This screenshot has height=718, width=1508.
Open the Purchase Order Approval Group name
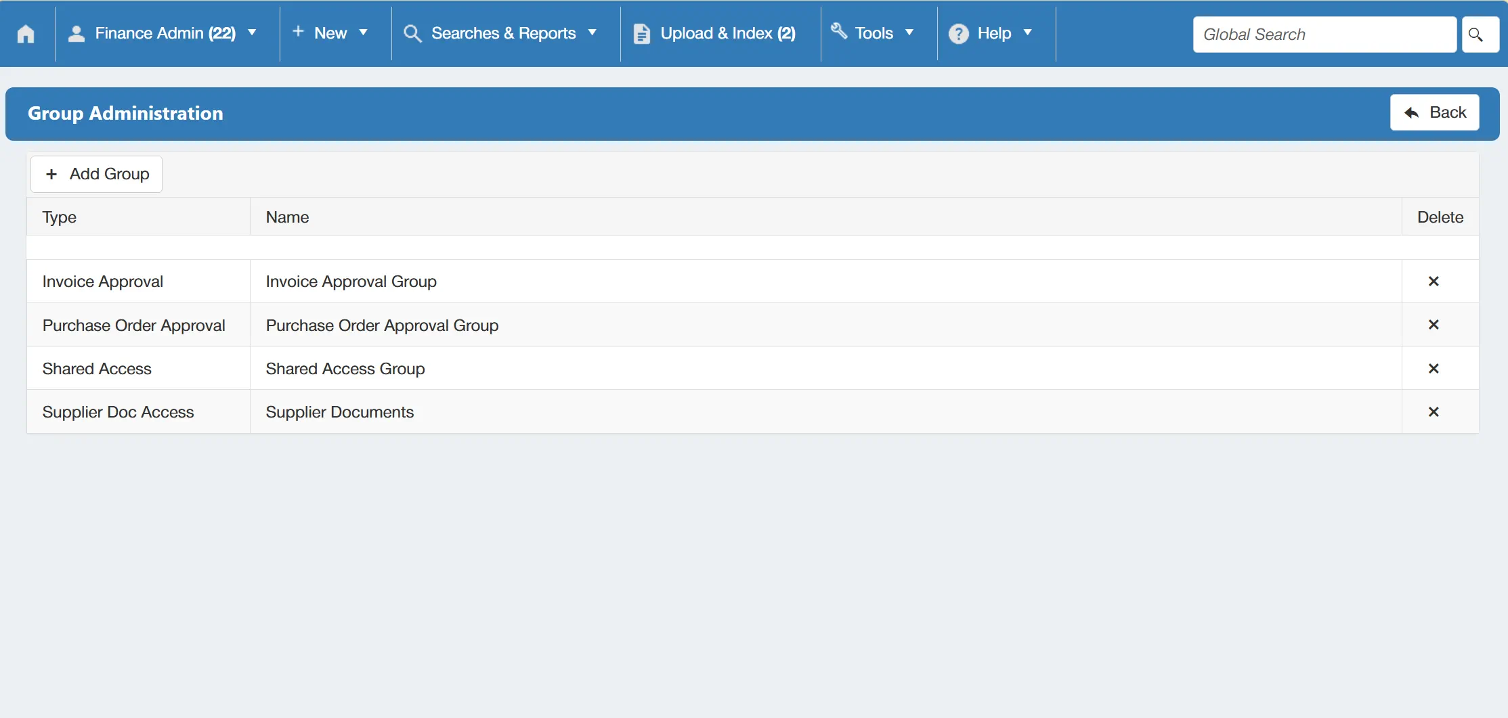(382, 326)
